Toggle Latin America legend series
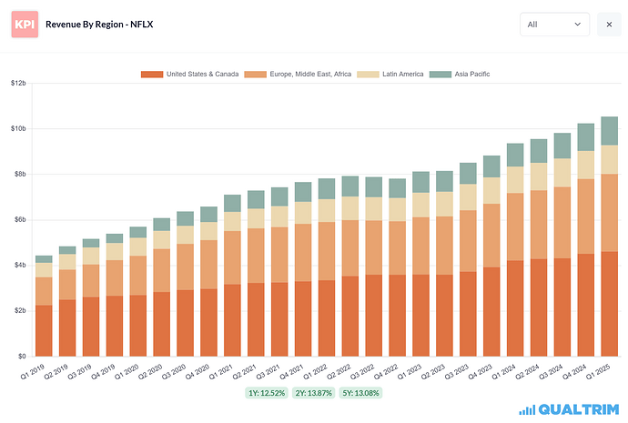Viewport: 628px width, 423px height. 390,74
